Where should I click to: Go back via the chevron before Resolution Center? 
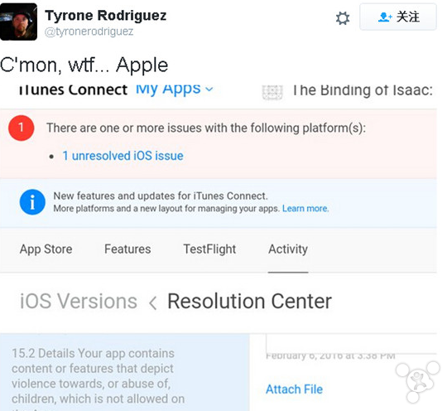coord(153,302)
